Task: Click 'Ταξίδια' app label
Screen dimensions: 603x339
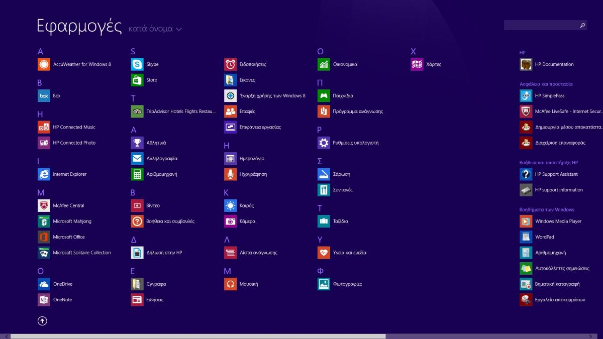Action: [x=341, y=221]
